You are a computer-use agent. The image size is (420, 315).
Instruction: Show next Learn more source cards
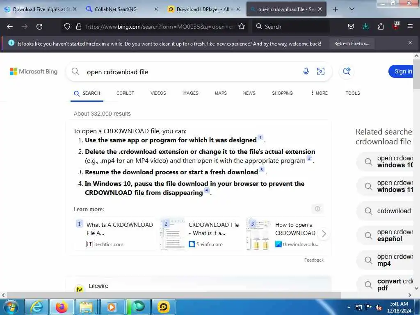(x=324, y=233)
